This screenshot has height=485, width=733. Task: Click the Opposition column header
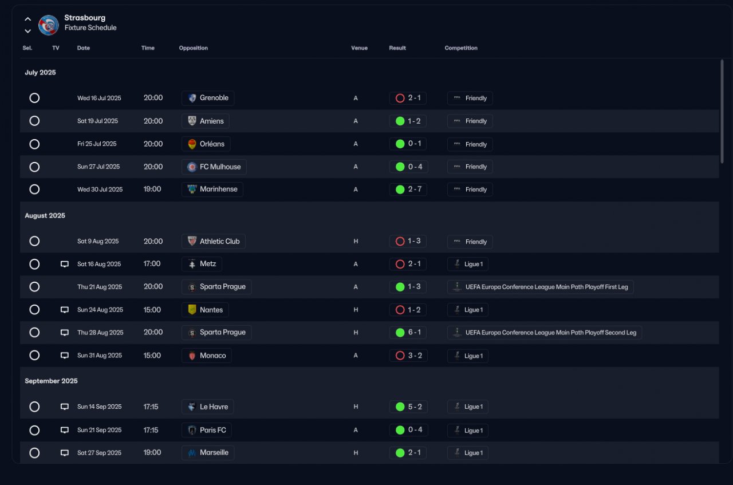193,48
